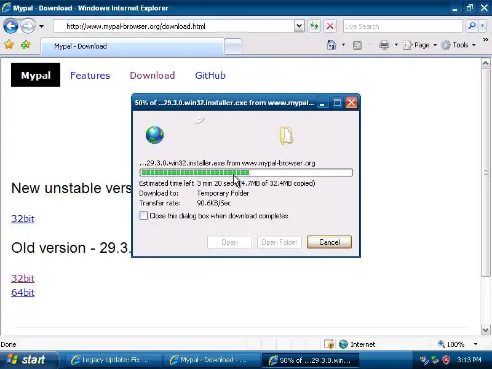Click the Temporary Folder destination text
This screenshot has width=492, height=369.
pos(223,193)
